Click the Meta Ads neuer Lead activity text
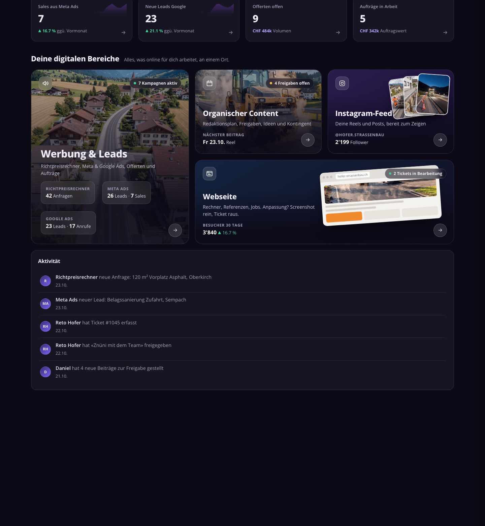 (121, 300)
